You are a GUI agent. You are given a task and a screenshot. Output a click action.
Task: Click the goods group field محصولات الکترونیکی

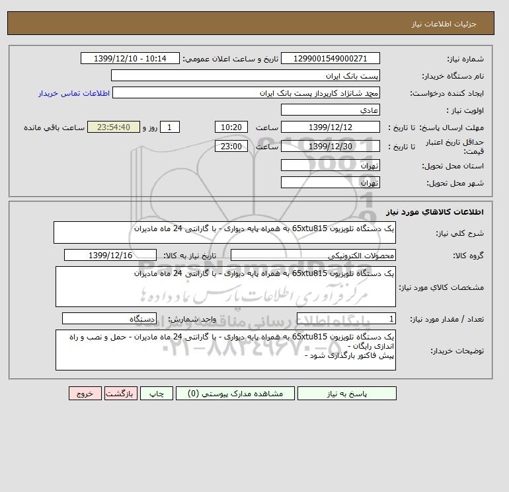(313, 255)
